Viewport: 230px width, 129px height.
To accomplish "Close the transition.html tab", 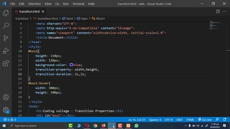I will click(43, 11).
